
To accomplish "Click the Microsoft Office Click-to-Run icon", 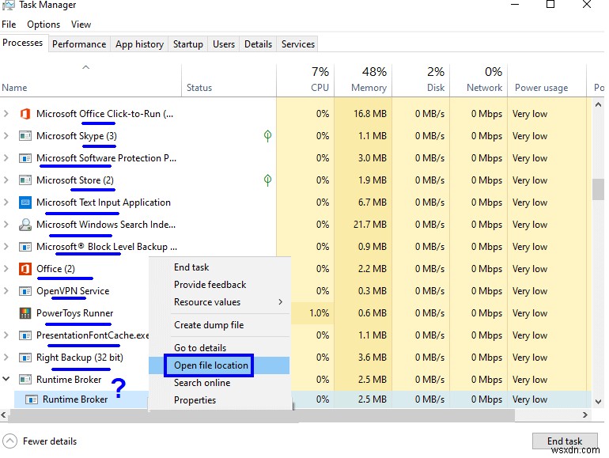I will click(x=25, y=114).
